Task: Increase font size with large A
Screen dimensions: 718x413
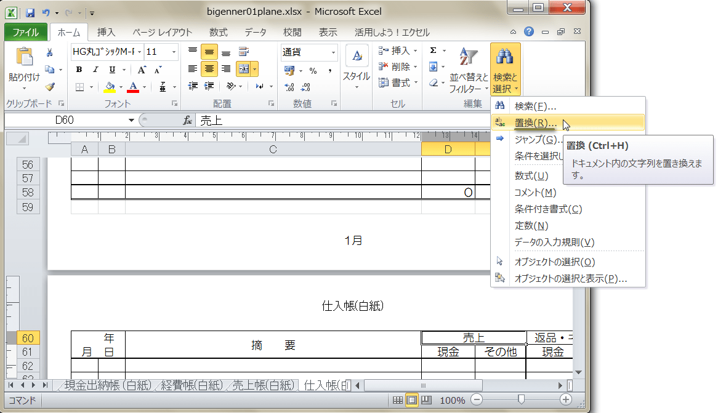Action: [142, 70]
